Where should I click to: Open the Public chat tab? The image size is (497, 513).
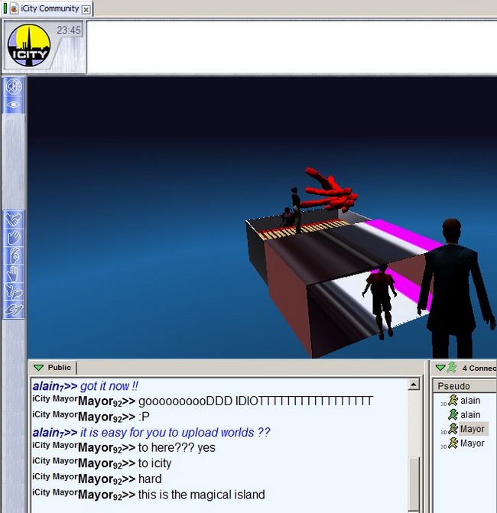52,368
